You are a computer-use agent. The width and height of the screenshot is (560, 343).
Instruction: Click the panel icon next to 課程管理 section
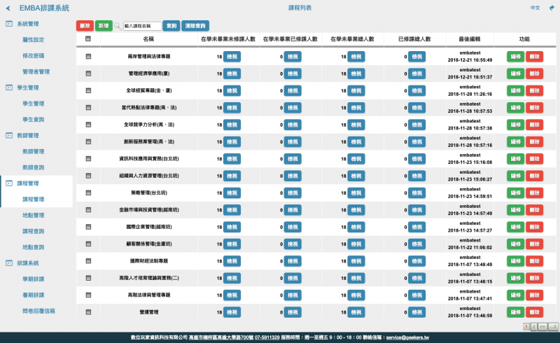(x=9, y=183)
